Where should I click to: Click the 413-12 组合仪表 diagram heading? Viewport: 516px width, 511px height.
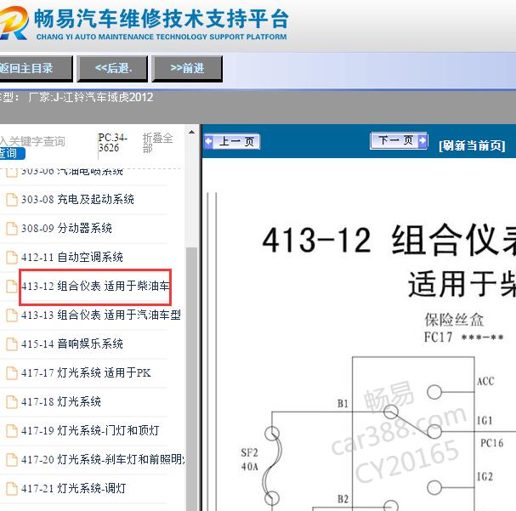pos(388,240)
